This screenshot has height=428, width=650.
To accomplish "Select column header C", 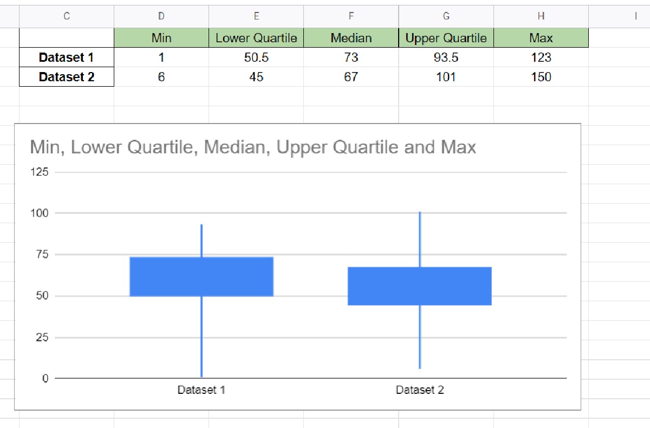I will point(66,16).
